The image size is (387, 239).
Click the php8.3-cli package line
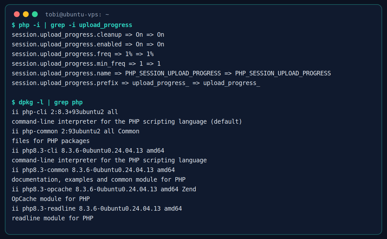click(88, 151)
